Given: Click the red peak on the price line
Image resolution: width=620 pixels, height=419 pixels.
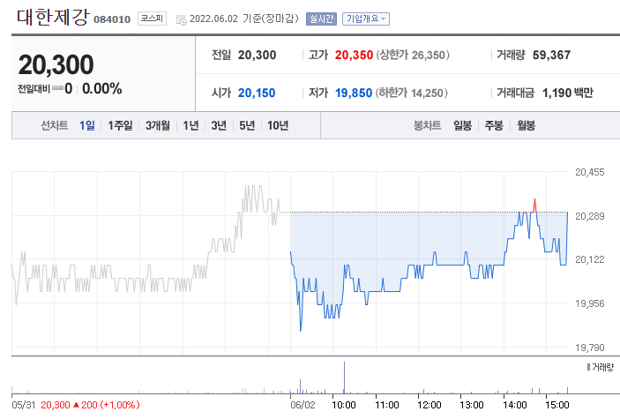Looking at the screenshot, I should (535, 206).
